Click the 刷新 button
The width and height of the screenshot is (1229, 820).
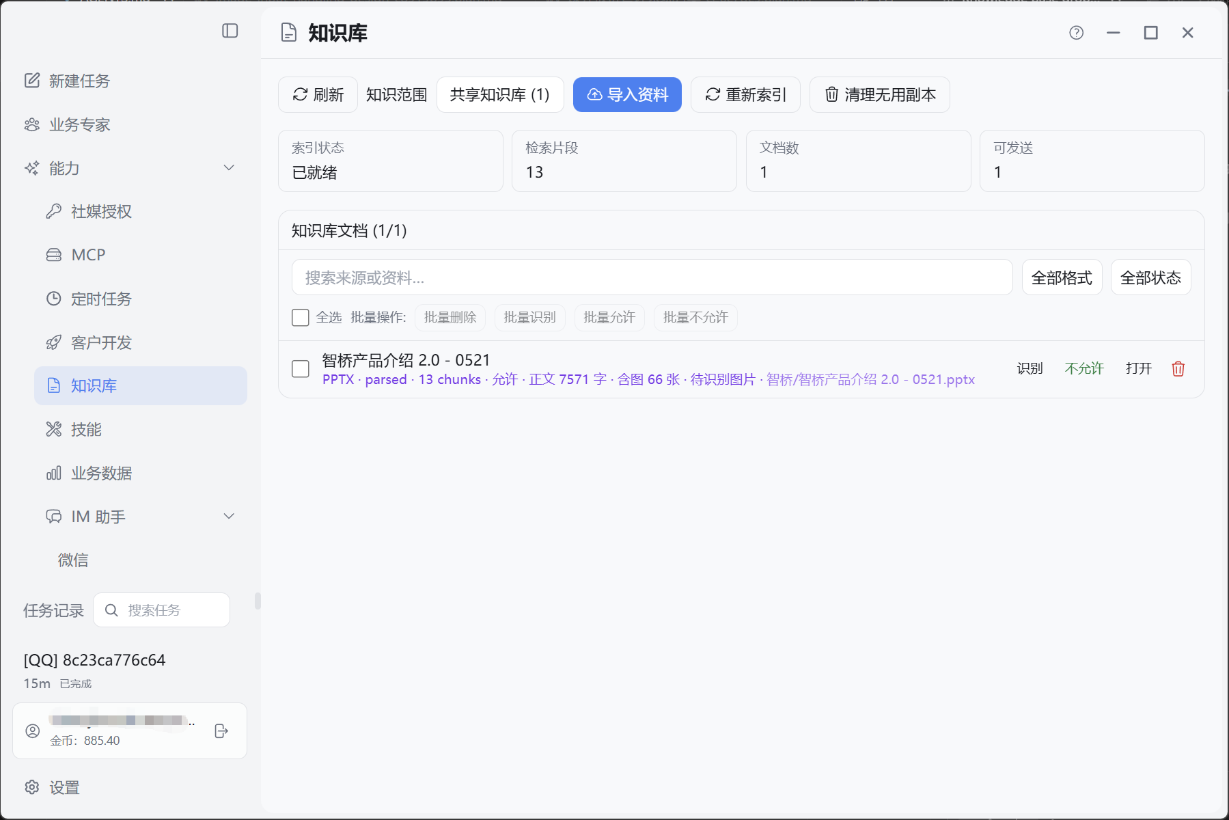(318, 94)
